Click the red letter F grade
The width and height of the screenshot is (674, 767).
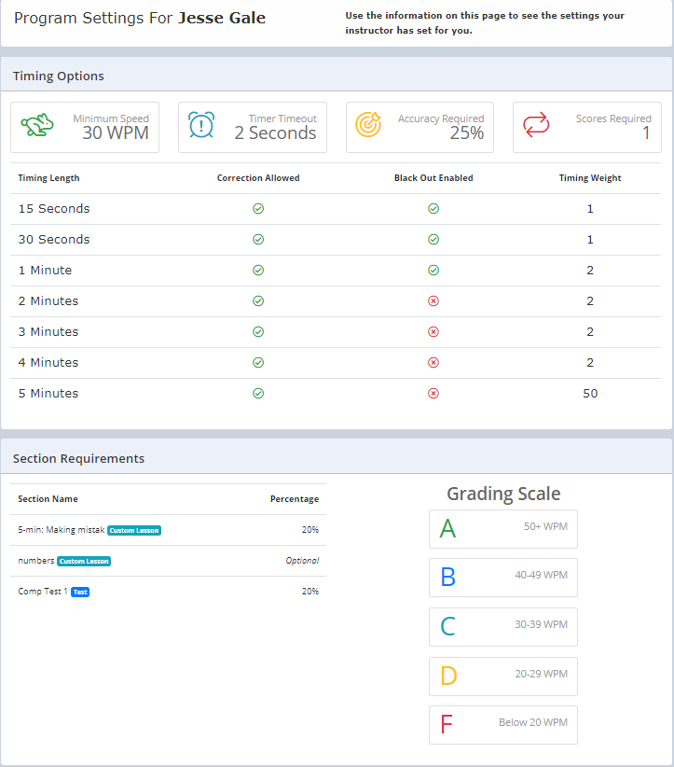point(447,724)
